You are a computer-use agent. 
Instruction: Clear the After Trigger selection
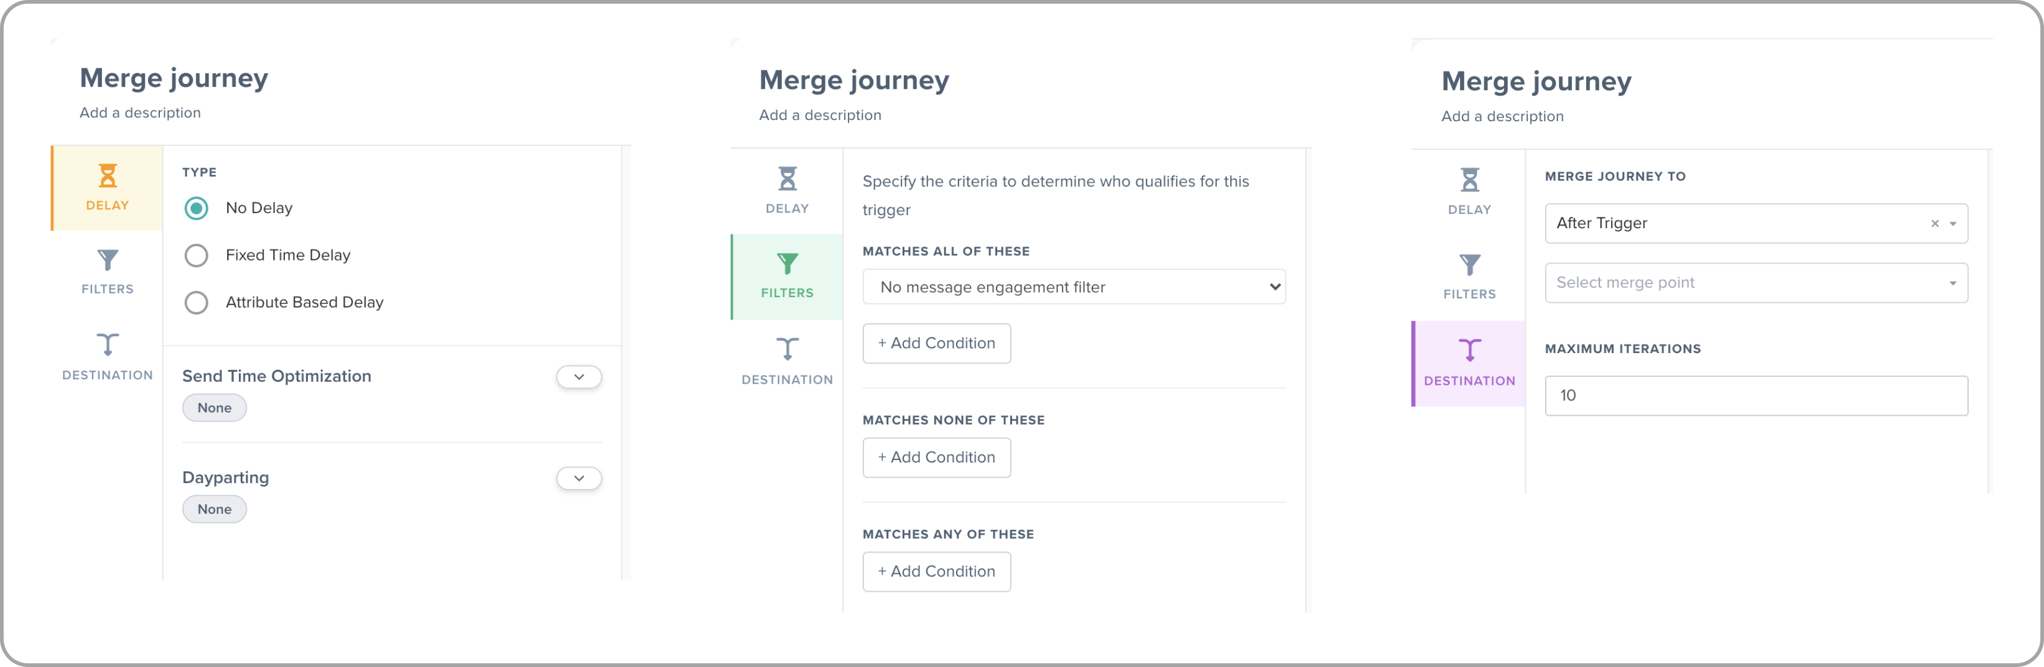1935,223
